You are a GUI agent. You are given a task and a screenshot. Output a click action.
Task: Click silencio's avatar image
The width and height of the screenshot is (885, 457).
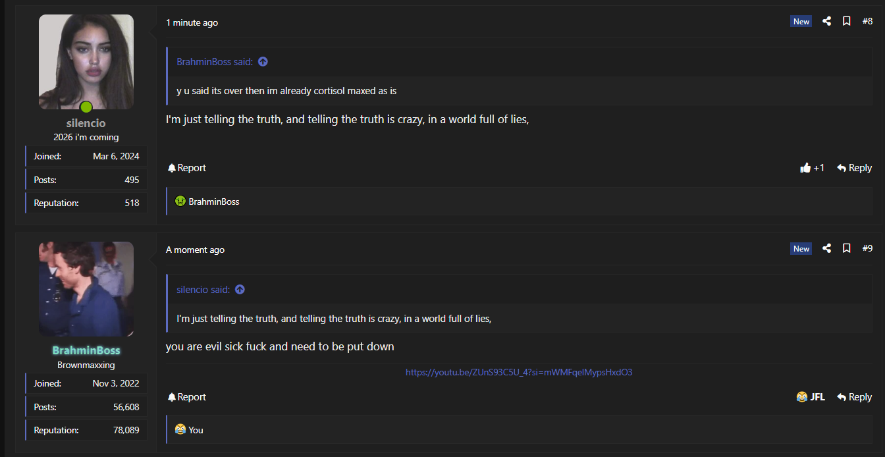tap(86, 62)
